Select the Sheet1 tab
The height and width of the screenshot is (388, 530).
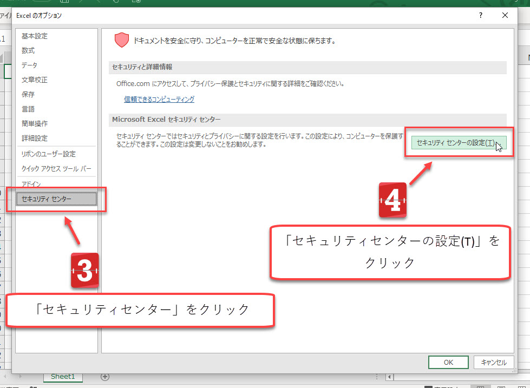pyautogui.click(x=62, y=377)
